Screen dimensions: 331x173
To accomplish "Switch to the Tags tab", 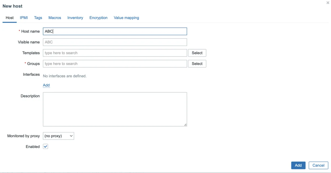I will (x=38, y=18).
